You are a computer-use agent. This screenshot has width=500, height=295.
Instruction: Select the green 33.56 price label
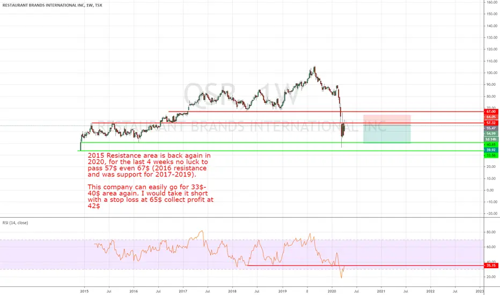pos(491,156)
